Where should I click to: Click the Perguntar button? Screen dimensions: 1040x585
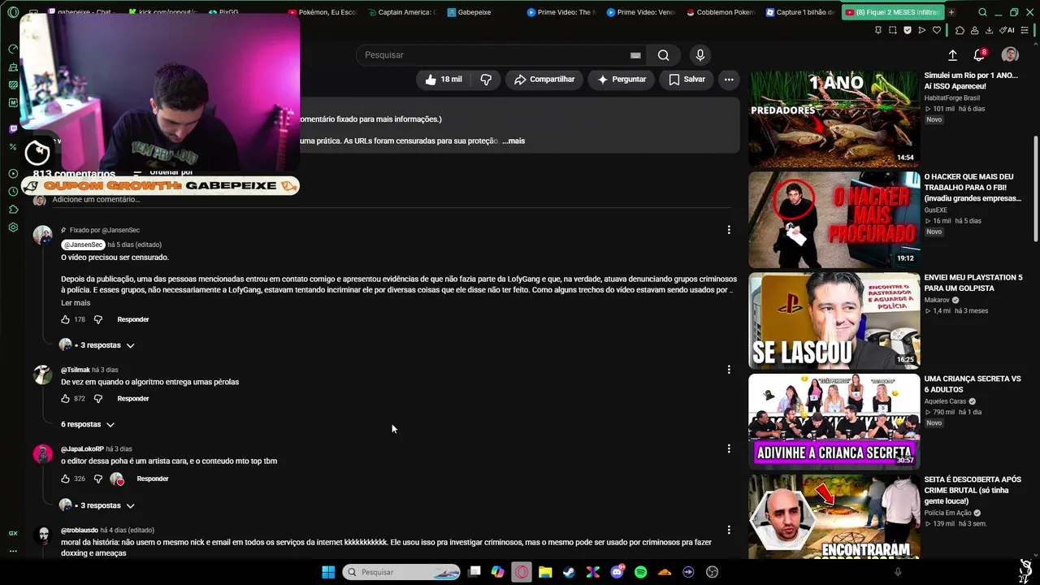point(622,80)
